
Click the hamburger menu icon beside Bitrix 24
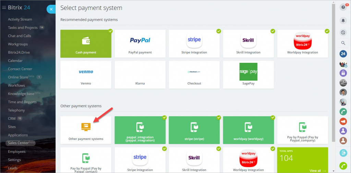tap(4, 8)
